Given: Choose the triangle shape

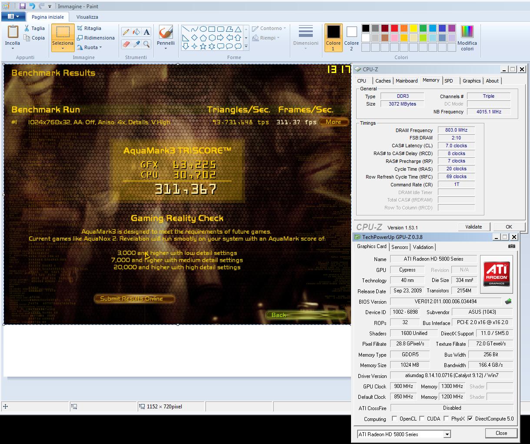Looking at the screenshot, I should 238,29.
